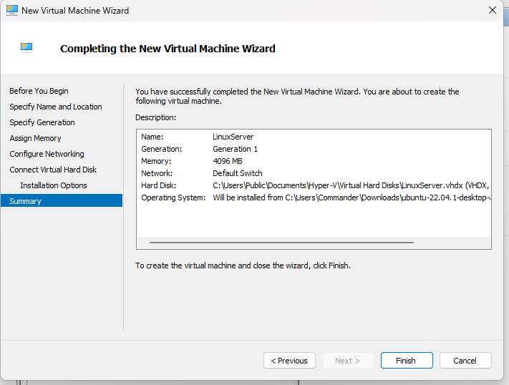Click the Operating System install source line
Screen dimensions: 509x385
351,198
